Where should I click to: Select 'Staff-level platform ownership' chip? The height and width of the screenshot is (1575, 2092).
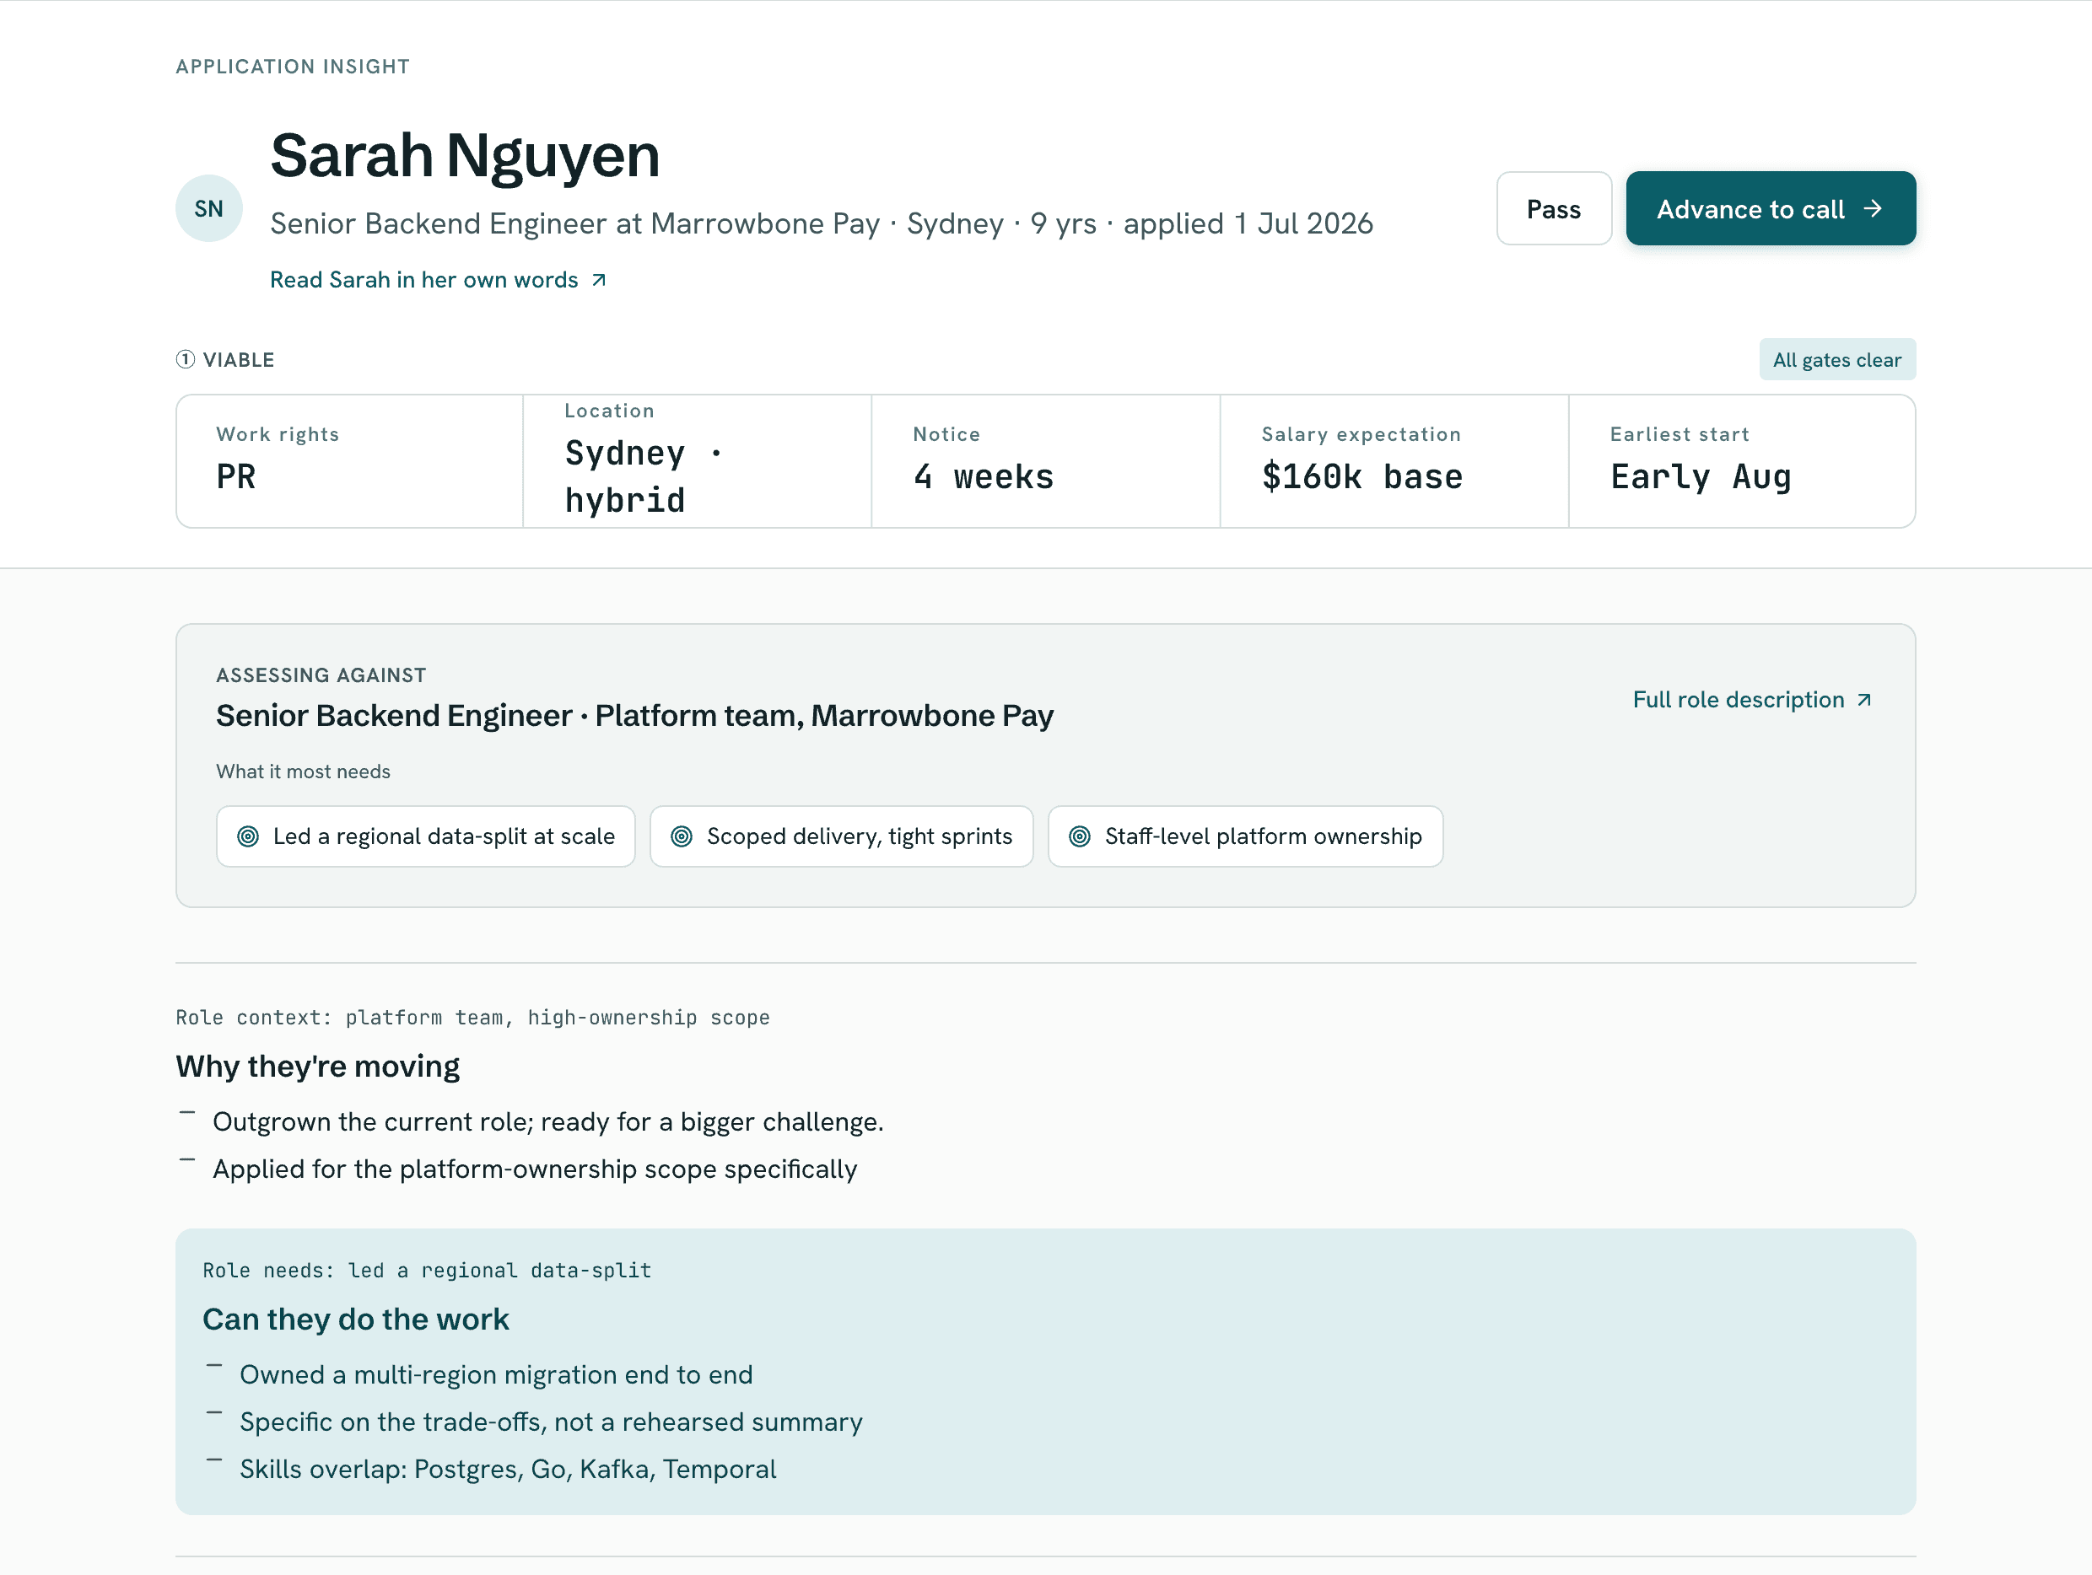[x=1246, y=836]
